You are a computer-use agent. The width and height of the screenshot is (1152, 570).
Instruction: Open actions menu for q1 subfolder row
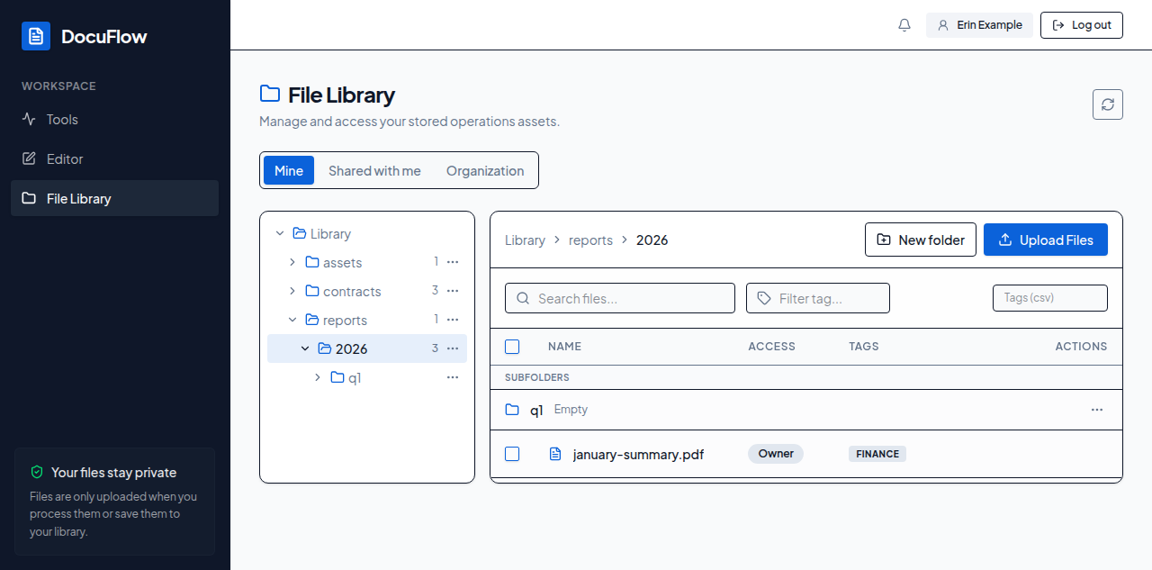(1097, 410)
